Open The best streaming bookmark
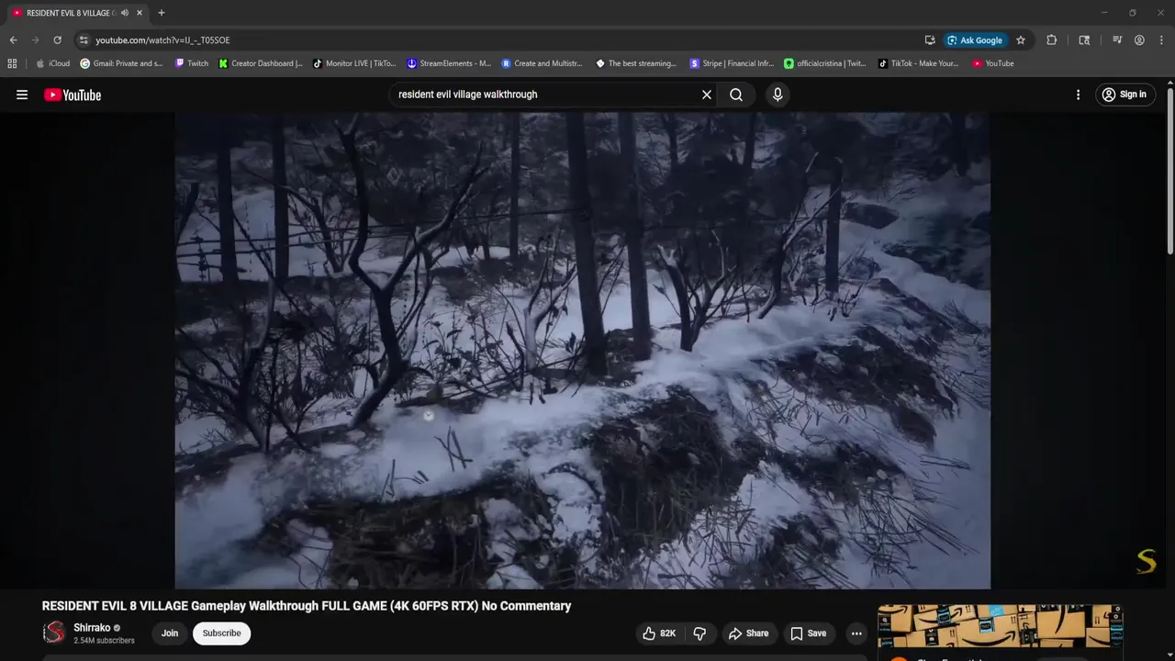 (x=636, y=63)
